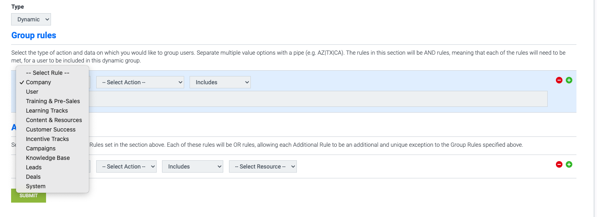Click into the Group rules value text field

point(318,99)
